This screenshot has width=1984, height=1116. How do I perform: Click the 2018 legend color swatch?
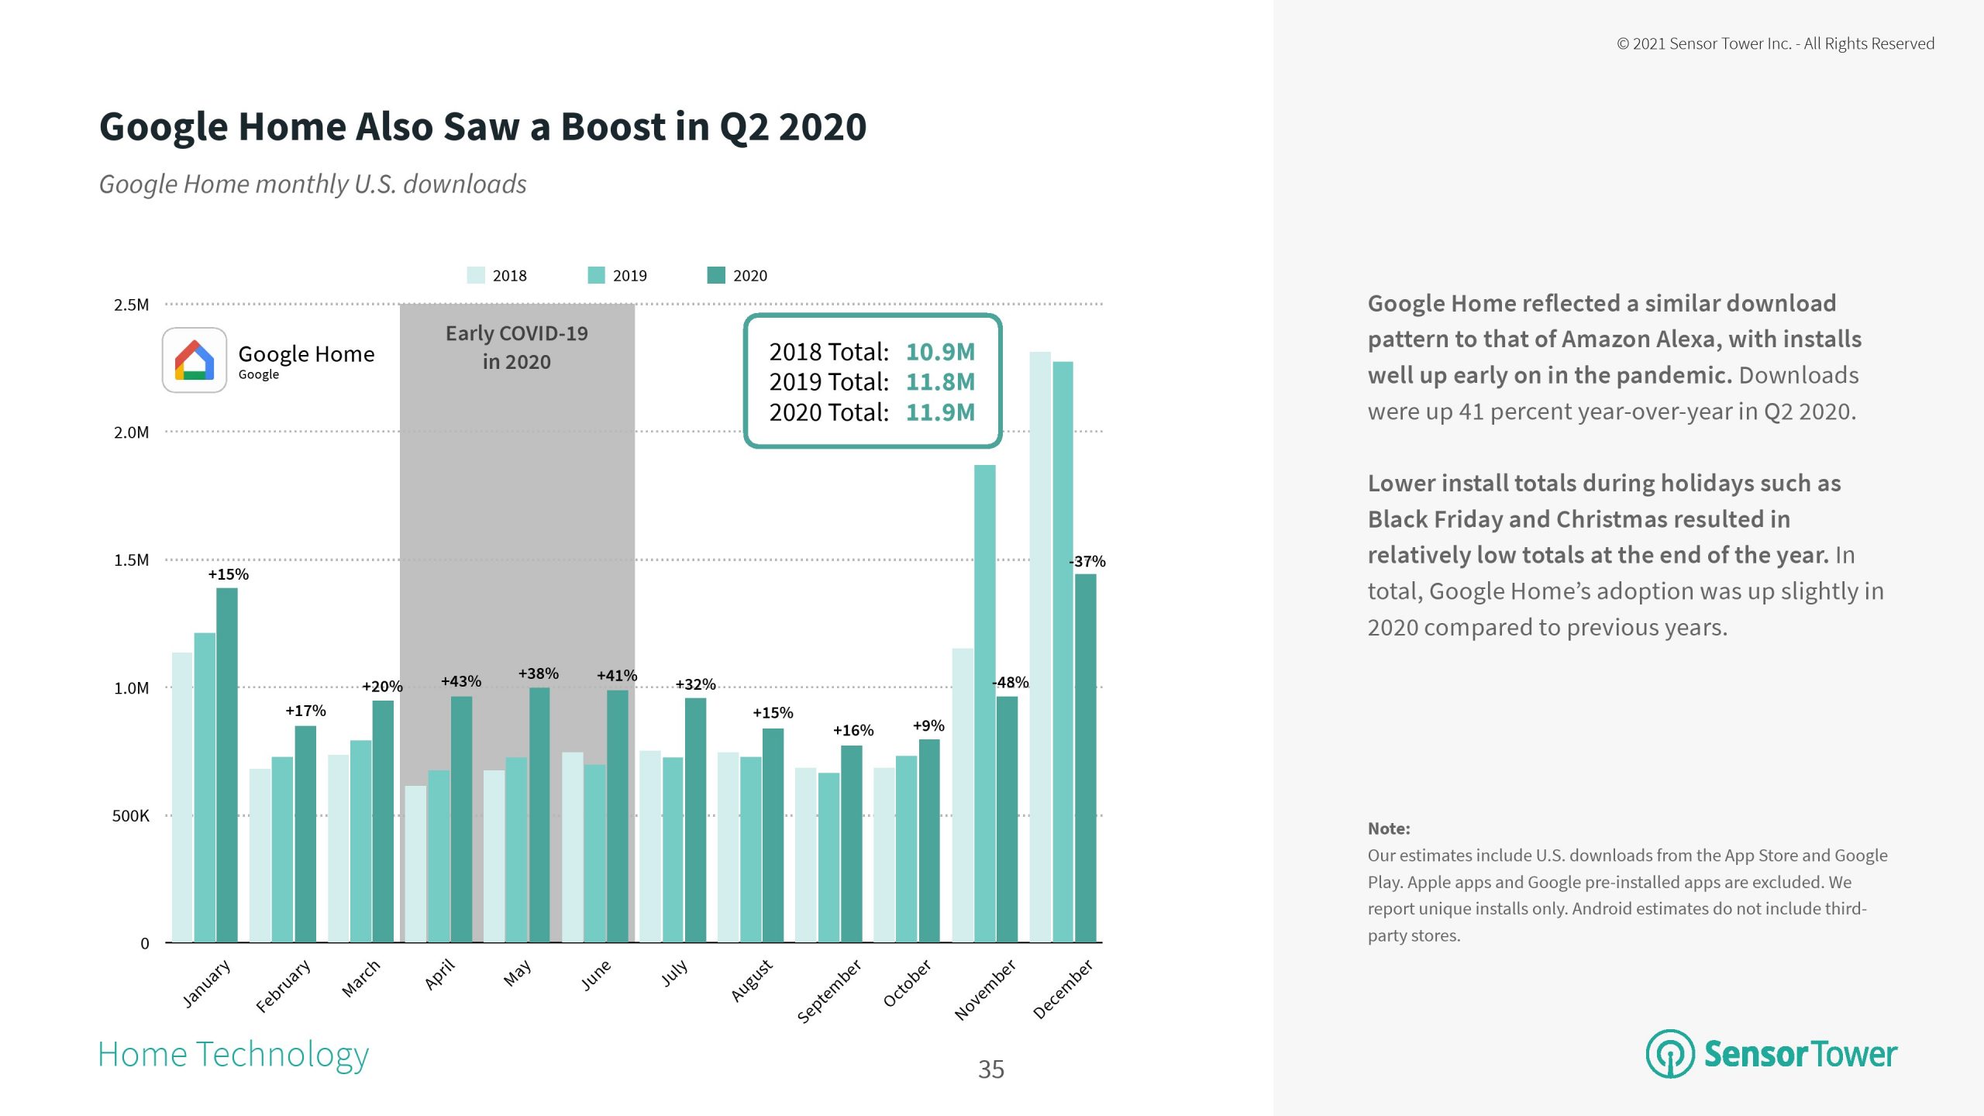pos(476,275)
